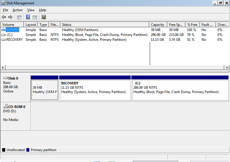
Task: Minimize the Disk Management window
Action: [215, 3]
